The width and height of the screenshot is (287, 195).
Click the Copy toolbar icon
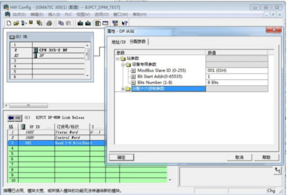pyautogui.click(x=61, y=23)
